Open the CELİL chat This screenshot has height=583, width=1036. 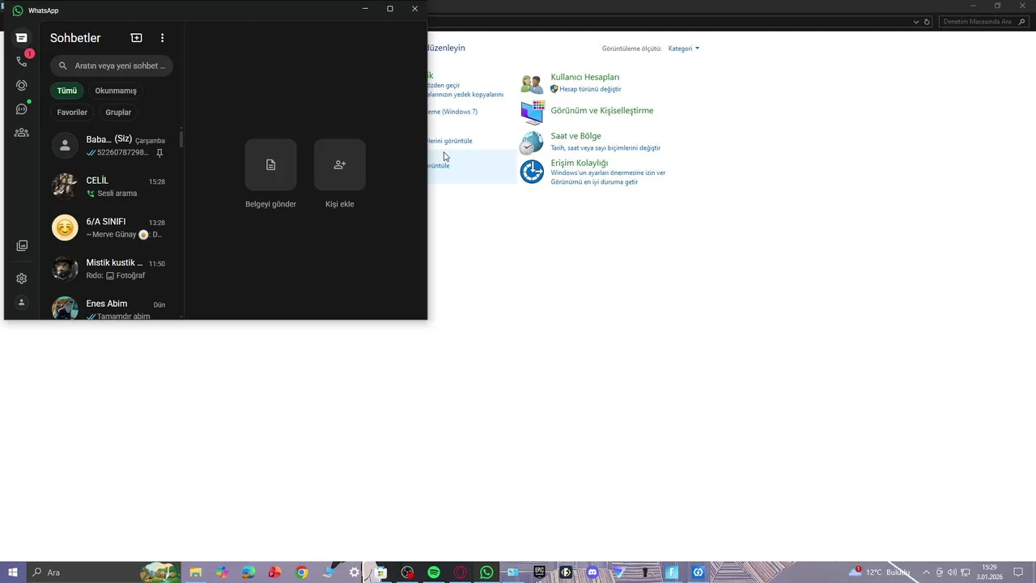click(112, 186)
